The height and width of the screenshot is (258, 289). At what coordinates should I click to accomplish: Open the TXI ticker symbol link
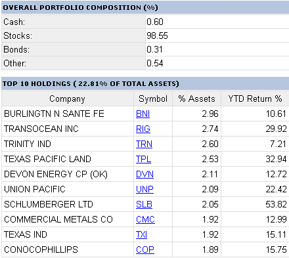point(141,234)
